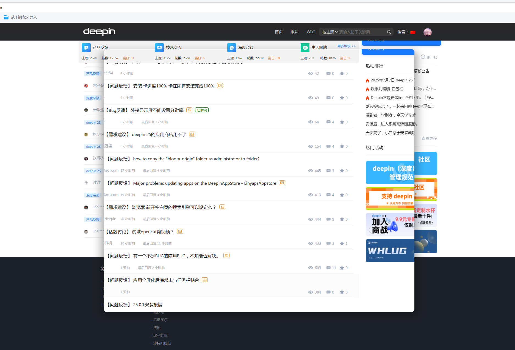Click the 更多版块 >> link
515x350 pixels.
click(x=347, y=46)
